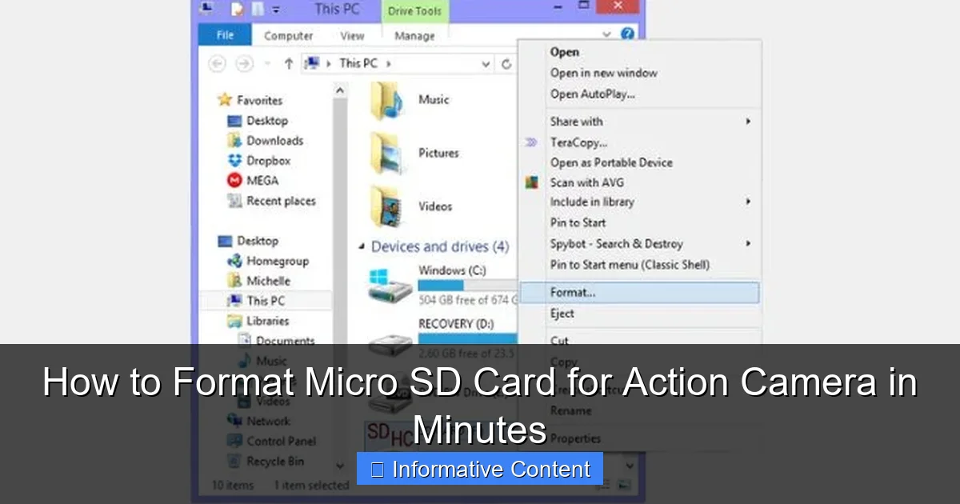Select MEGA in the sidebar
The image size is (960, 504).
click(262, 180)
